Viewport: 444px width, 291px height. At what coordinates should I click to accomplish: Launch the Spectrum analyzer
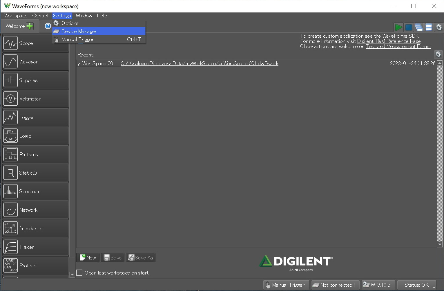[x=35, y=191]
